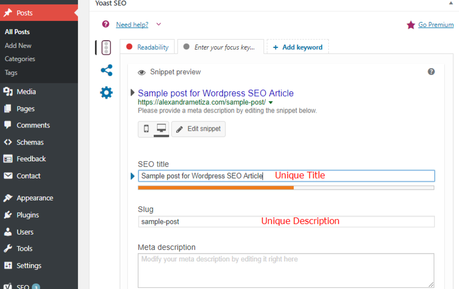The width and height of the screenshot is (459, 289).
Task: Click into the SEO title input field
Action: coord(286,176)
